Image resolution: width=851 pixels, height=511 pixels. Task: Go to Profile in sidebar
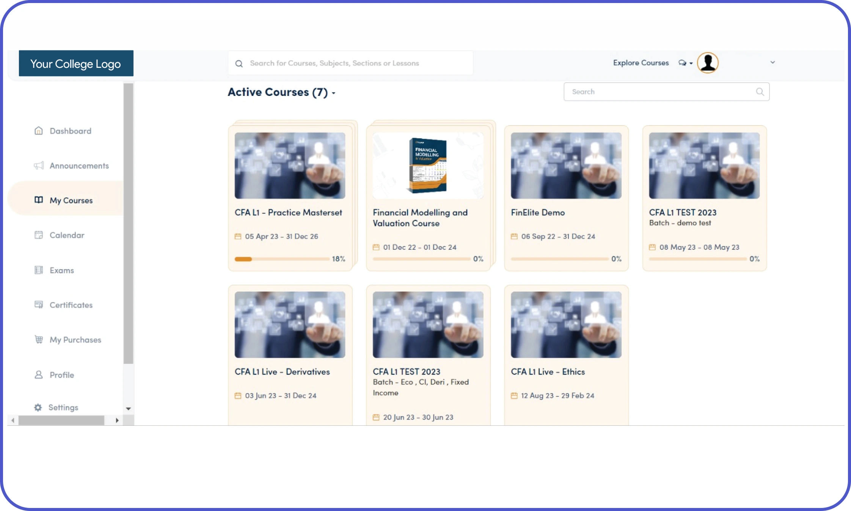61,375
